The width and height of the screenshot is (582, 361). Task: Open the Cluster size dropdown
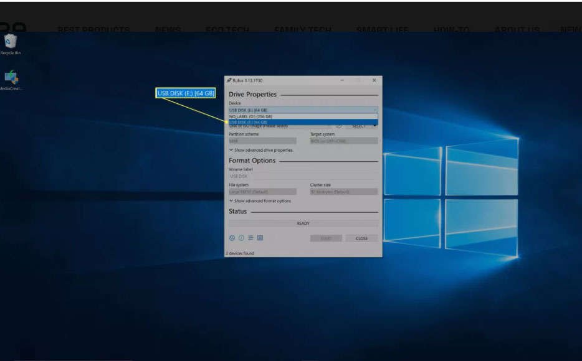[x=344, y=192]
